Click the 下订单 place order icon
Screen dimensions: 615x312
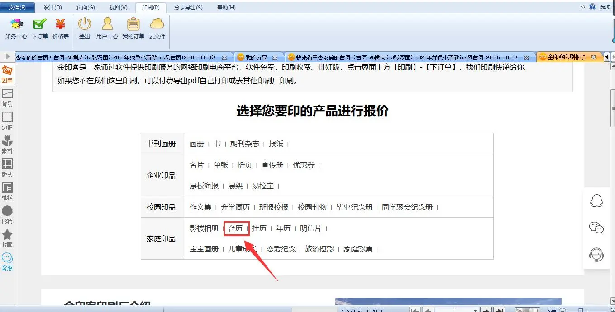tap(40, 28)
